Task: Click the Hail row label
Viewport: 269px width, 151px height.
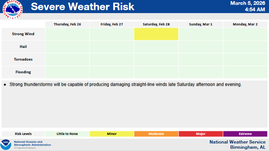Action: (23, 47)
